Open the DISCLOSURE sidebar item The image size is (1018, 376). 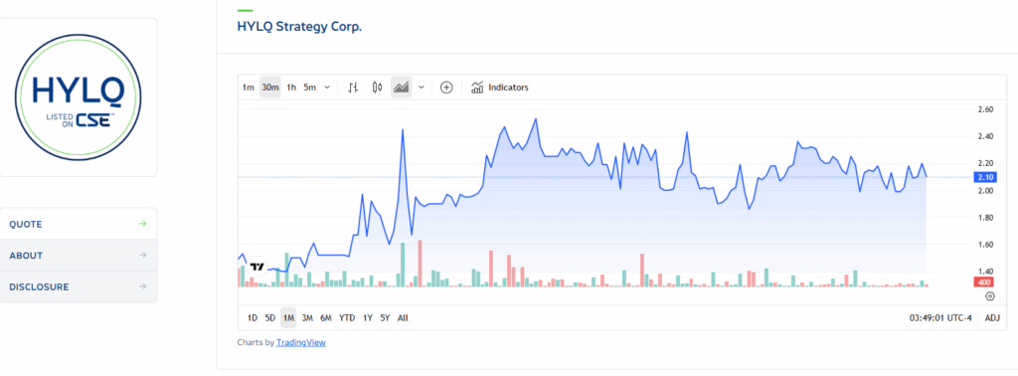78,286
